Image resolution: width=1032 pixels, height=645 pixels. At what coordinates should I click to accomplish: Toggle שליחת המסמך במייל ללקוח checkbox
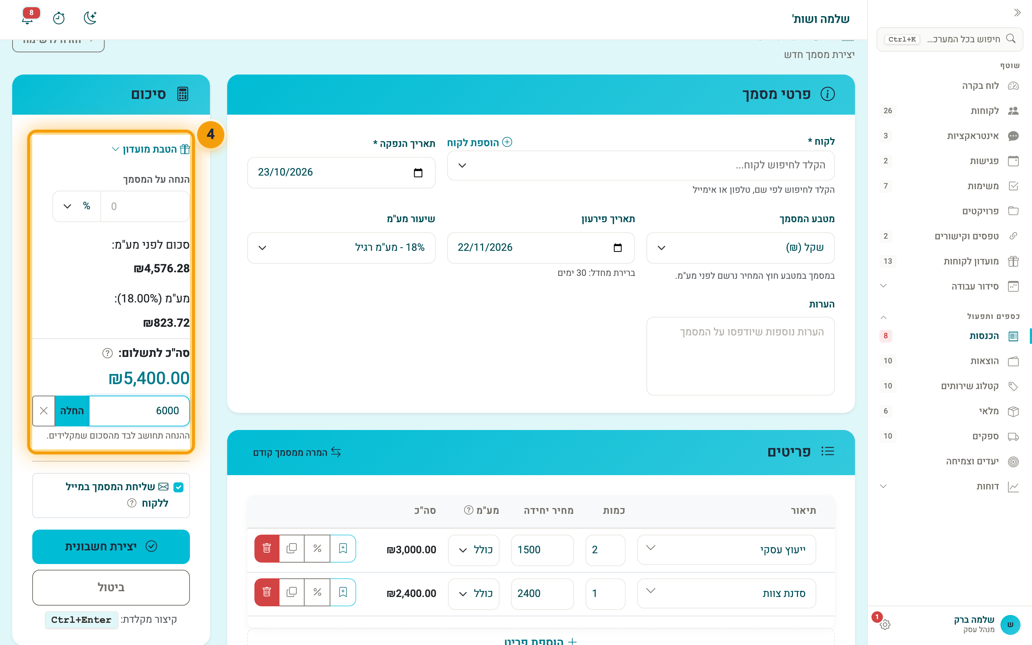(x=179, y=487)
